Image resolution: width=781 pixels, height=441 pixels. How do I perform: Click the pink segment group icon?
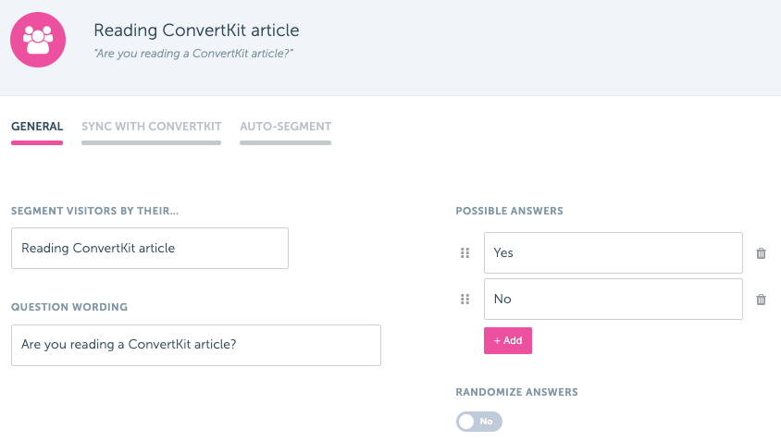38,39
